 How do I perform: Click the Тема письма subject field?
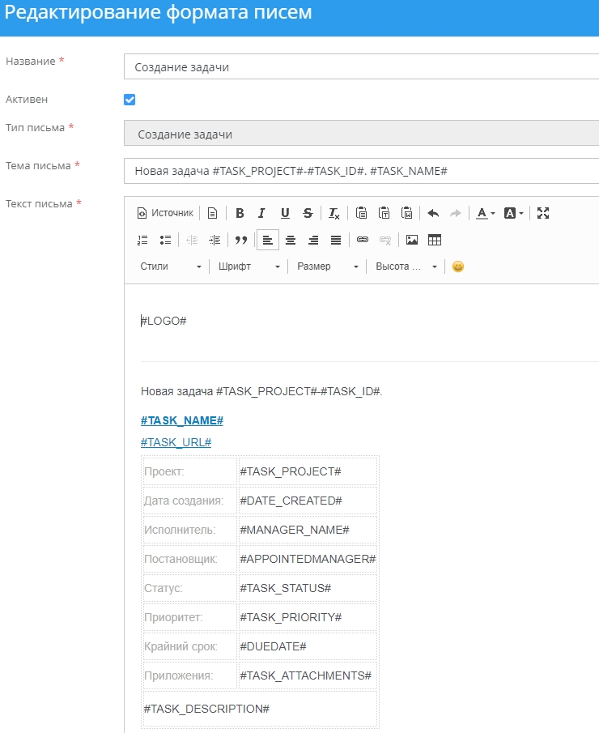click(x=361, y=171)
